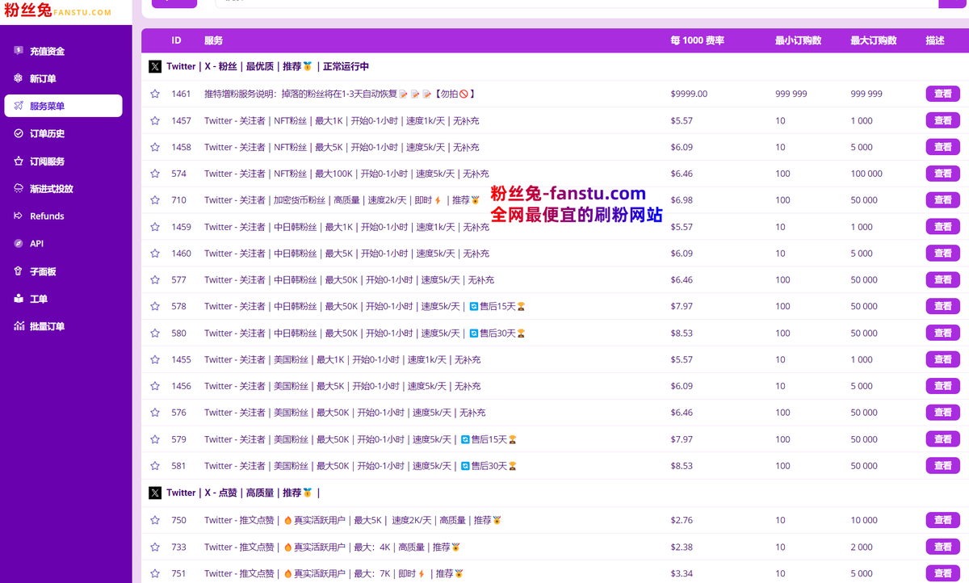Toggle favorite star on service 1455
969x583 pixels.
click(155, 359)
